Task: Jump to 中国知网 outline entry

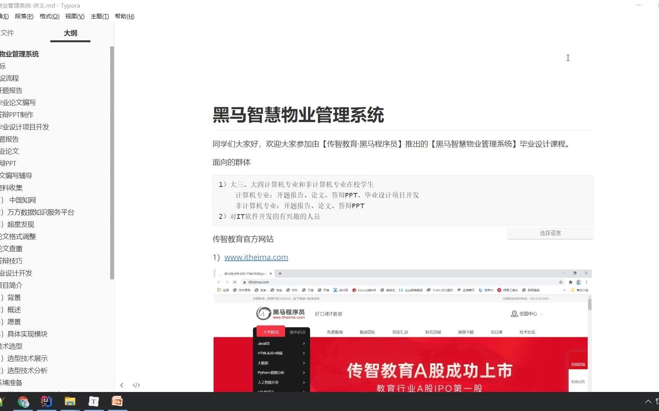Action: pos(22,200)
